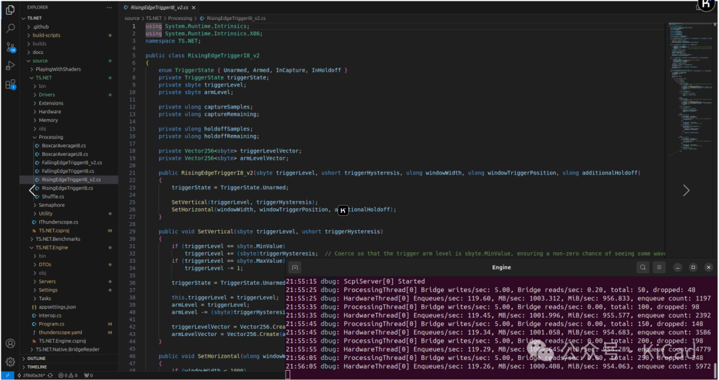Screen dimensions: 719x380
Task: Expand TS.NET.Native.BridgeReader folder
Action: pos(69,349)
